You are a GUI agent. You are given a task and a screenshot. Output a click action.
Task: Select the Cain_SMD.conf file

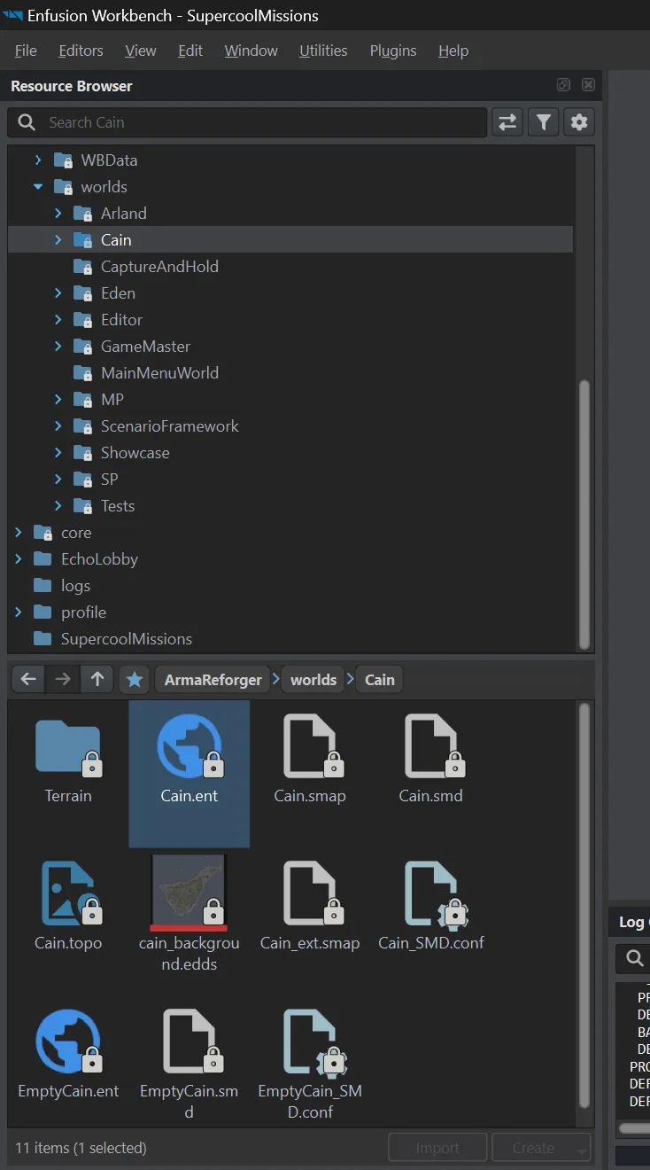point(430,906)
